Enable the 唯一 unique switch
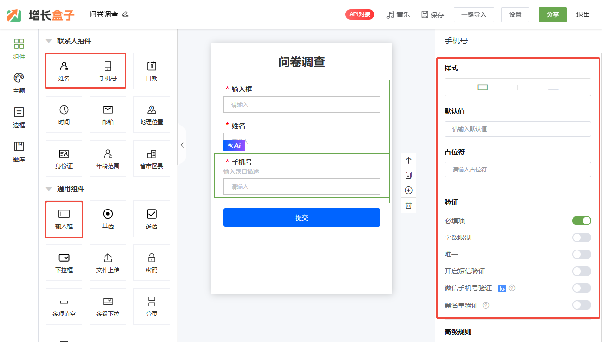 tap(582, 254)
